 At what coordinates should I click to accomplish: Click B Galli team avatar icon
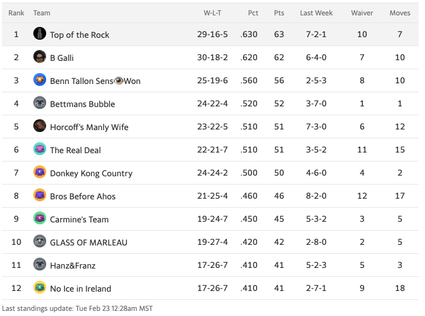click(x=40, y=57)
